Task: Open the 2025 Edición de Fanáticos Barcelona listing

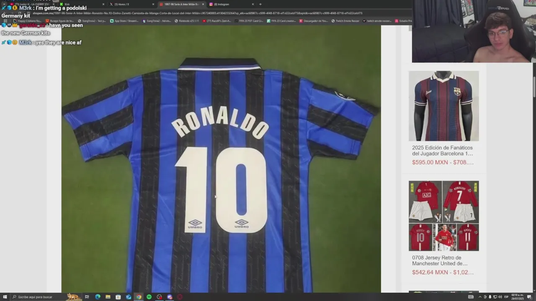Action: tap(443, 150)
